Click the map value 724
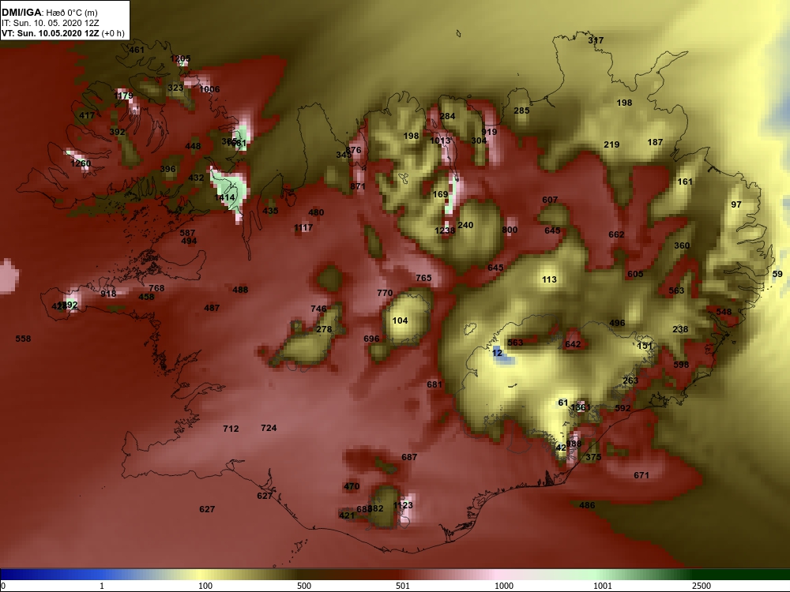 click(x=269, y=428)
